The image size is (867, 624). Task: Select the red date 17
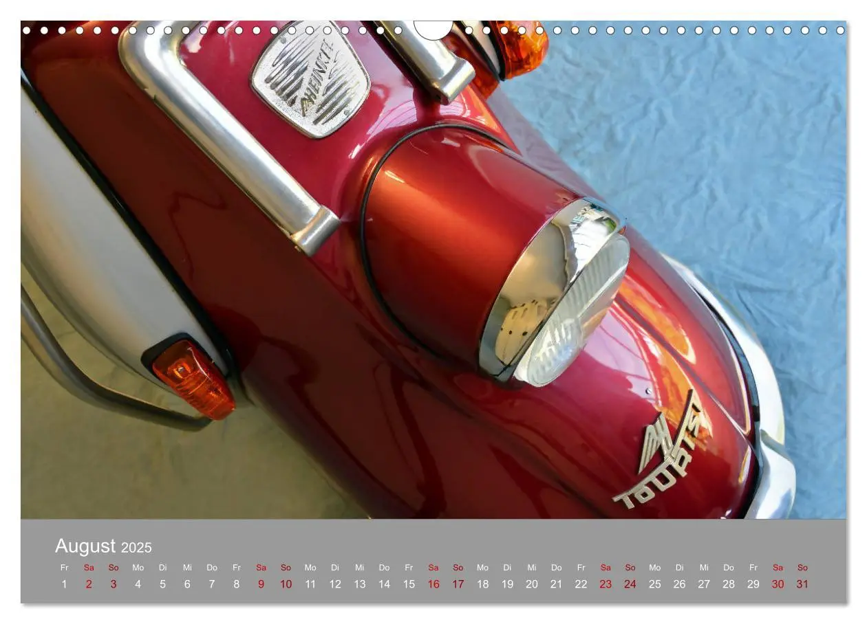pos(458,584)
